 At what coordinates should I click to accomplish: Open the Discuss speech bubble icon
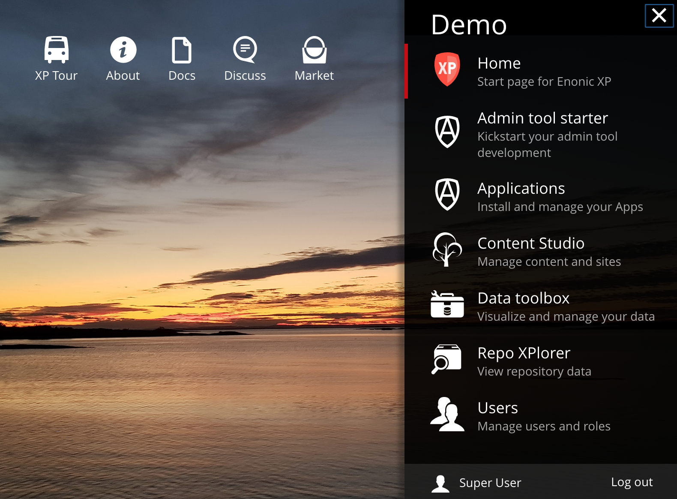coord(245,50)
